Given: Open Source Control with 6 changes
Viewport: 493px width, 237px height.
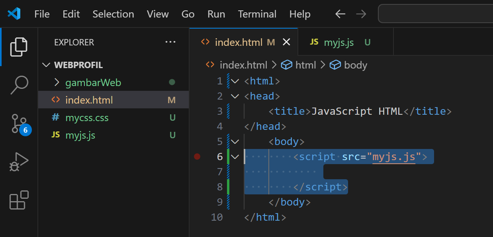Looking at the screenshot, I should (x=19, y=124).
